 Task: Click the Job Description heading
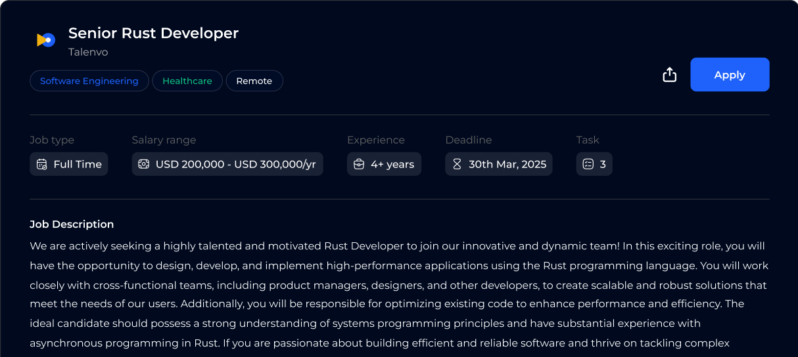(72, 224)
